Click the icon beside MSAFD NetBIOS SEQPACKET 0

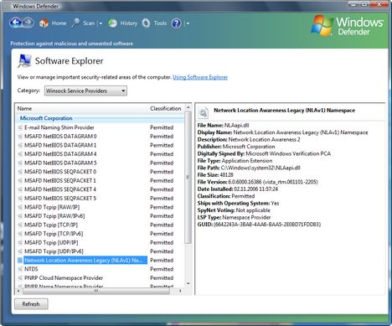click(x=20, y=172)
